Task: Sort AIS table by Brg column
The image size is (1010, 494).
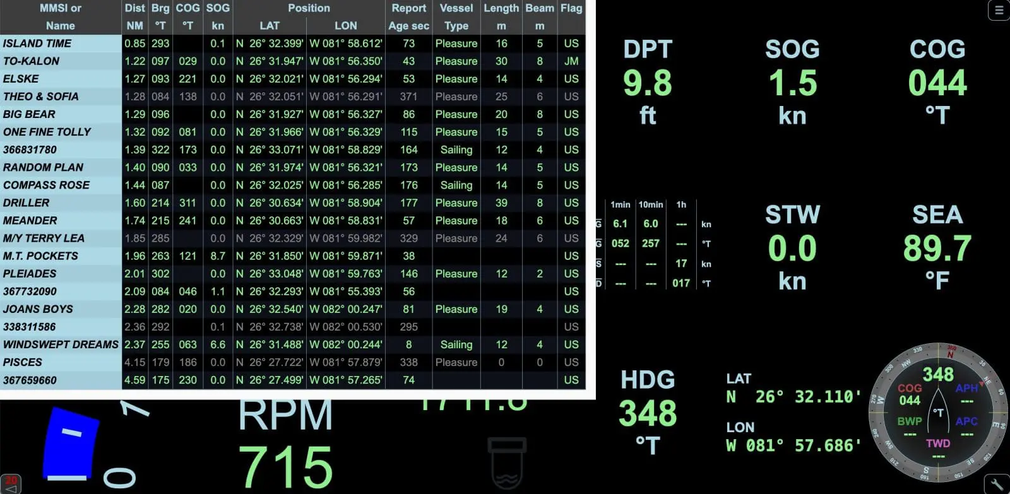Action: click(x=160, y=17)
